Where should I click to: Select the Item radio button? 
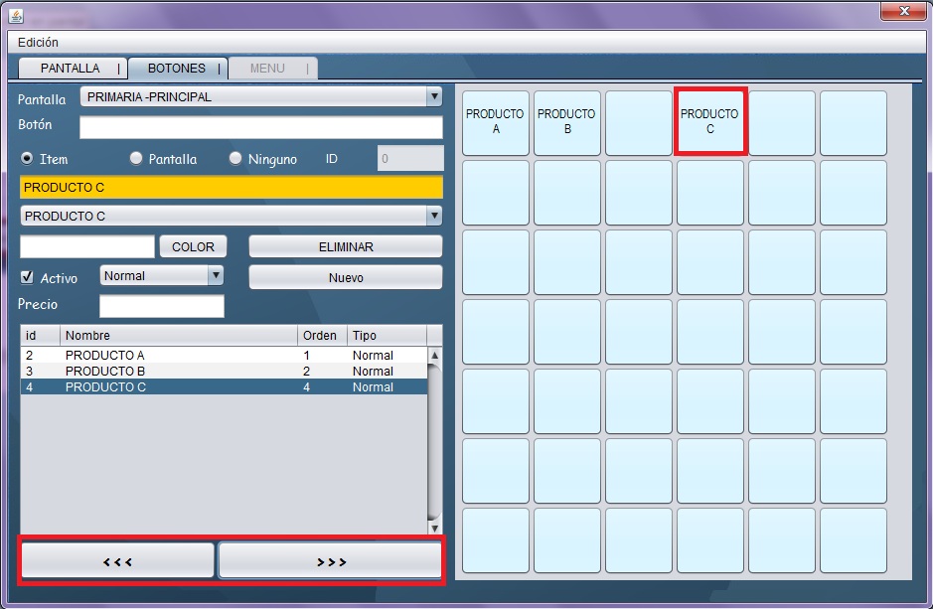28,159
